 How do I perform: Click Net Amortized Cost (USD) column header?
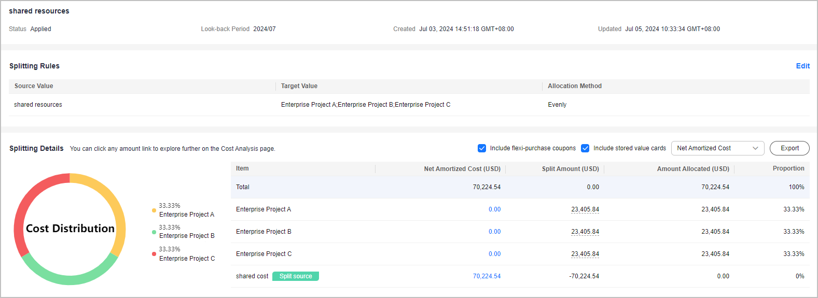pyautogui.click(x=462, y=169)
